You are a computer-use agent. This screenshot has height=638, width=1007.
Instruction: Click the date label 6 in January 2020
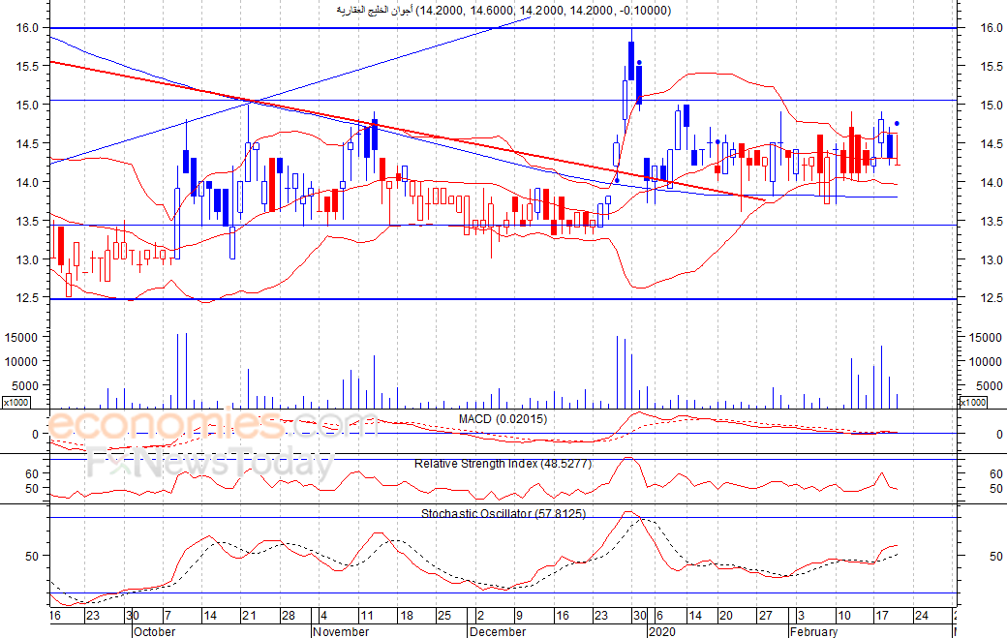[659, 616]
